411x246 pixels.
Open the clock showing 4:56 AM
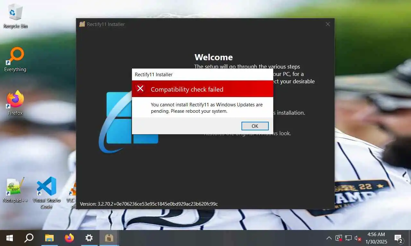point(376,238)
